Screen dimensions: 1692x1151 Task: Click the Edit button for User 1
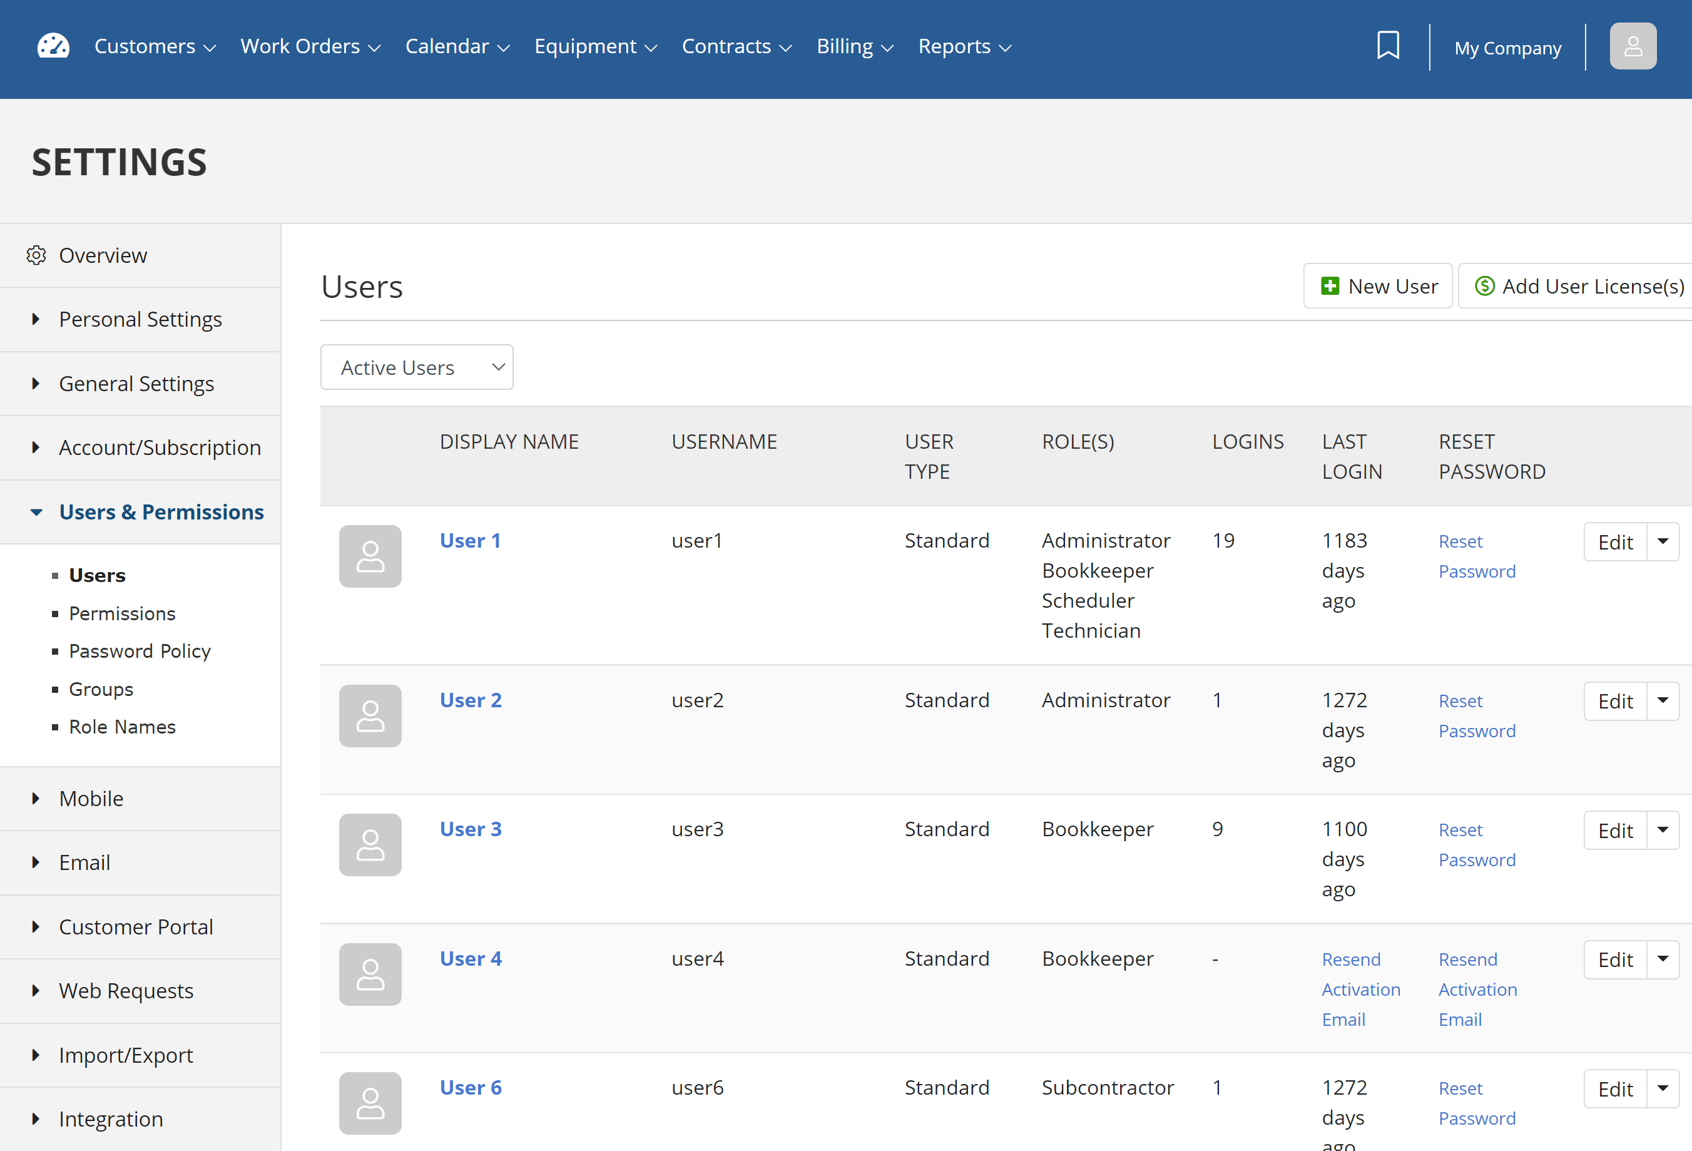pyautogui.click(x=1615, y=541)
